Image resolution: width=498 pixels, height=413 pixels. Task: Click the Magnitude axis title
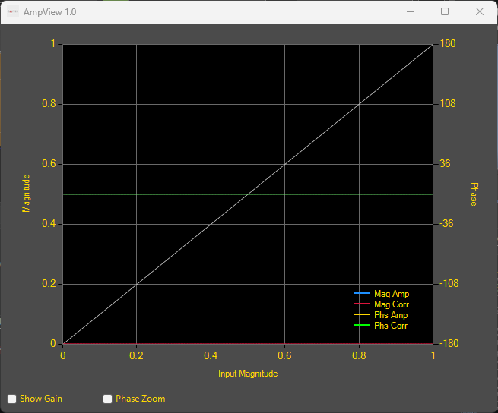coord(26,193)
